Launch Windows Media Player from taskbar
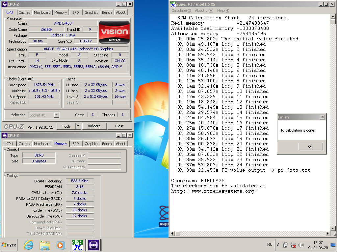 [61, 245]
